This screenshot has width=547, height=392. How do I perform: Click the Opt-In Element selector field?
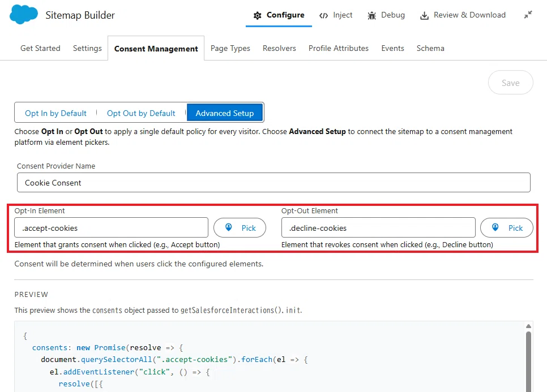coord(112,227)
